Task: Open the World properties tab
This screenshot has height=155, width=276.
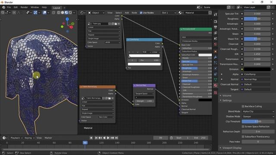Action: coord(216,44)
